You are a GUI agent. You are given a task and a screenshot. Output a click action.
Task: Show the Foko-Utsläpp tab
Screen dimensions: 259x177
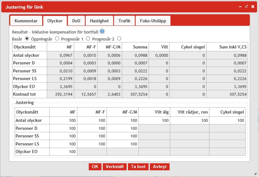coord(153,21)
